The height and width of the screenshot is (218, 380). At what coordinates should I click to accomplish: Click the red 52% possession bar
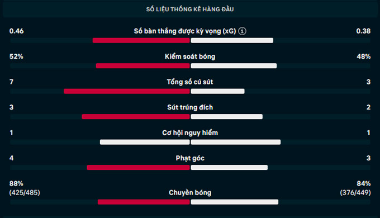(142, 66)
